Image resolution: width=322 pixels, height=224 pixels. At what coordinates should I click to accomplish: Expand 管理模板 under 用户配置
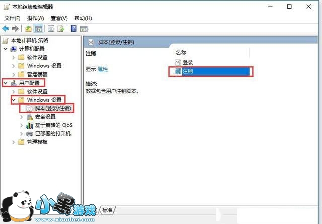pyautogui.click(x=14, y=142)
